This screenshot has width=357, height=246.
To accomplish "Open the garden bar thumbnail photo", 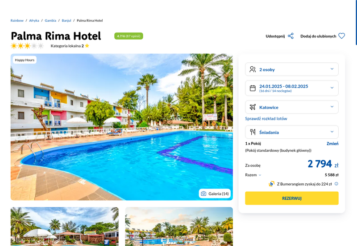I will point(65,226).
